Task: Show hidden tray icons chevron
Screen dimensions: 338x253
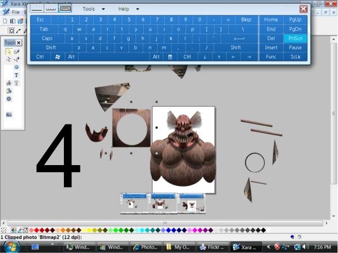Action: tap(268, 247)
